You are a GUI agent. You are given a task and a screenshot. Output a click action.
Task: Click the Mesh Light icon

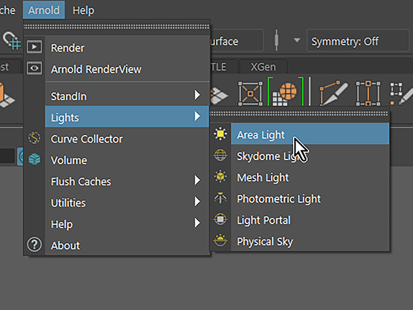[x=220, y=176]
